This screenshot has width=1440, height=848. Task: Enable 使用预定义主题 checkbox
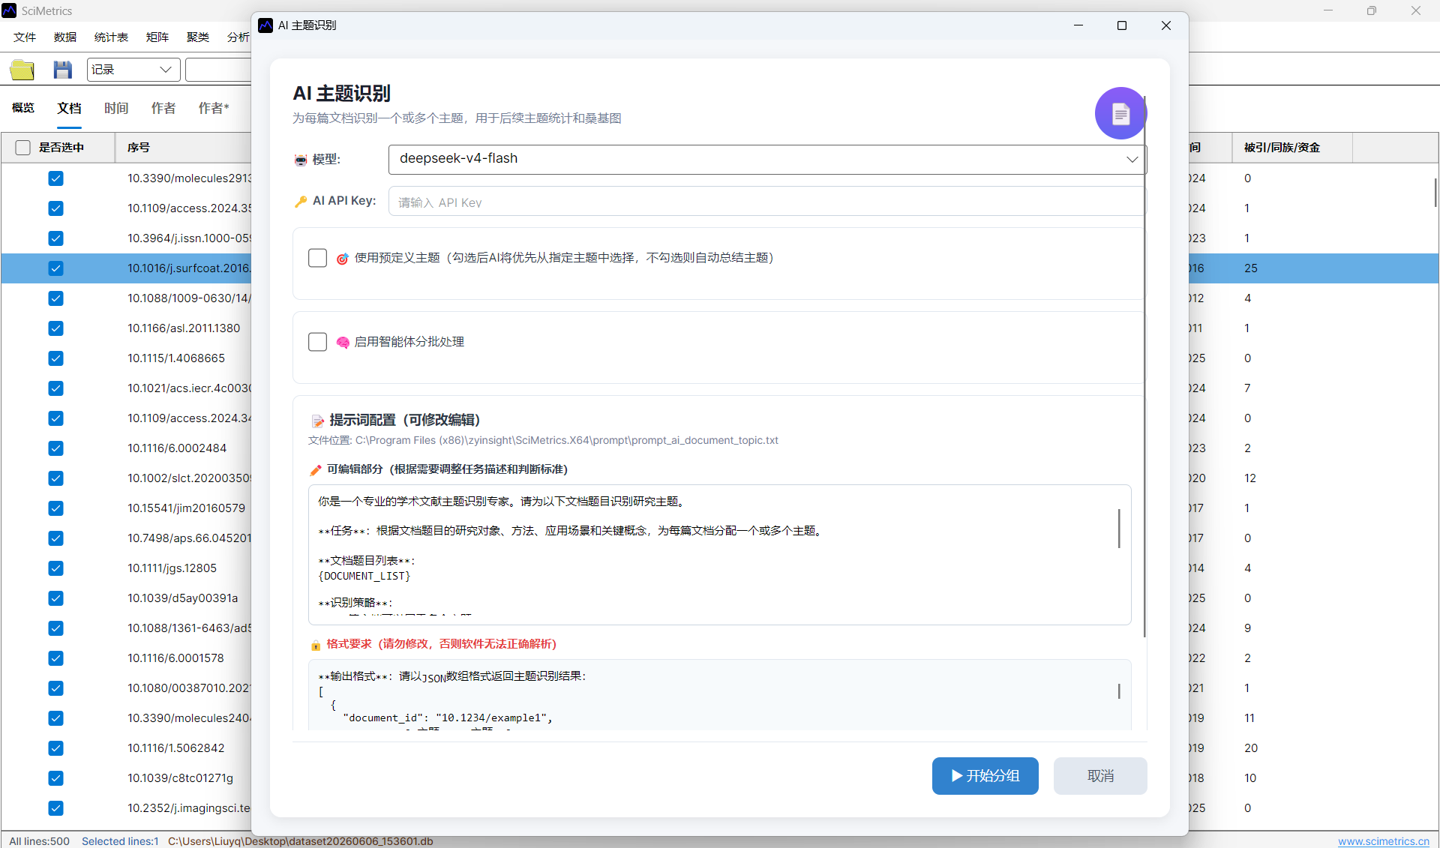(317, 258)
